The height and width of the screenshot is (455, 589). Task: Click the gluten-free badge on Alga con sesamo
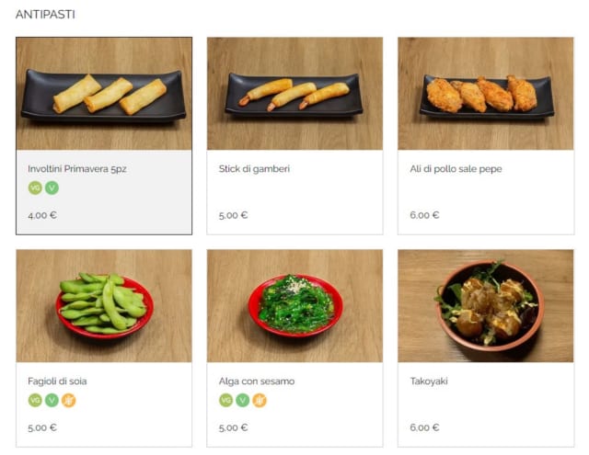click(259, 400)
